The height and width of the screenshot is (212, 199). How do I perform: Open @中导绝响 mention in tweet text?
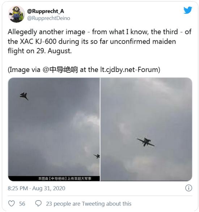point(60,70)
